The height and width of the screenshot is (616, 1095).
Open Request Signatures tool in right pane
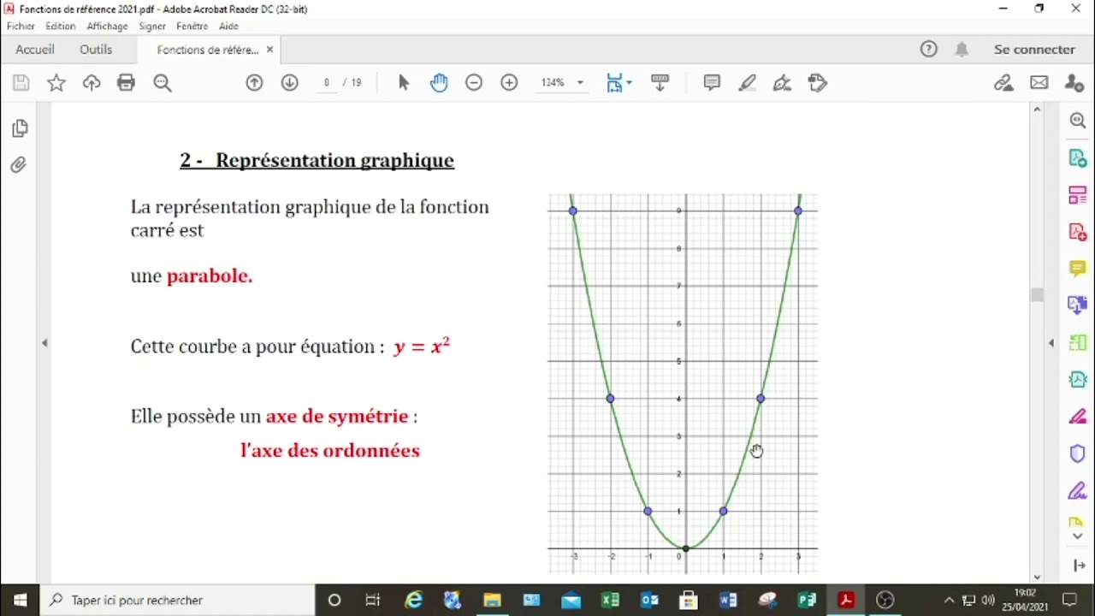1078,491
